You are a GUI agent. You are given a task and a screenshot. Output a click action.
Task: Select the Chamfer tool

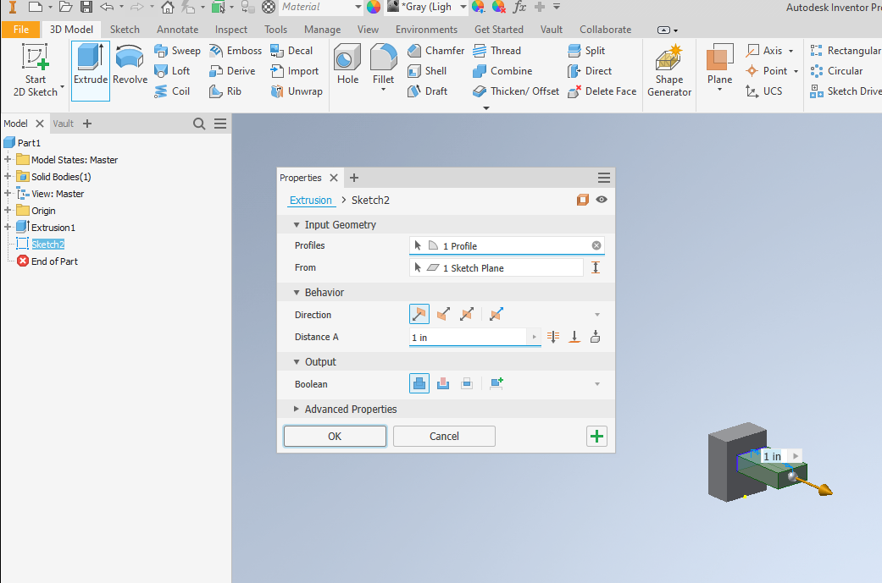tap(435, 50)
